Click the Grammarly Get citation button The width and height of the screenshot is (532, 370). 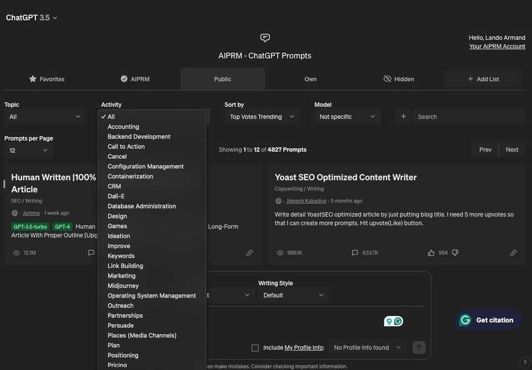tap(488, 320)
